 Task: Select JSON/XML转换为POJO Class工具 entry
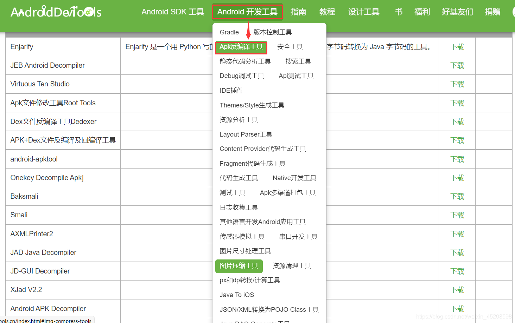(269, 310)
